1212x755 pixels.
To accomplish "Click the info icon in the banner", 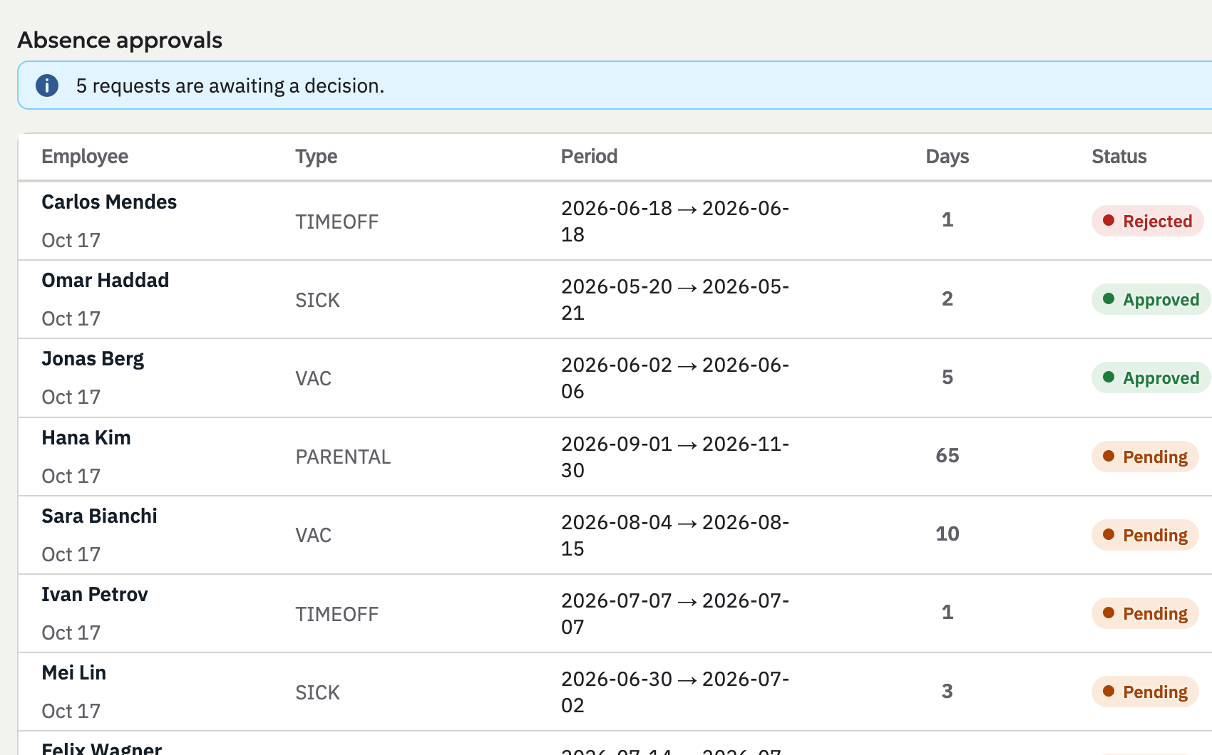I will [x=47, y=85].
